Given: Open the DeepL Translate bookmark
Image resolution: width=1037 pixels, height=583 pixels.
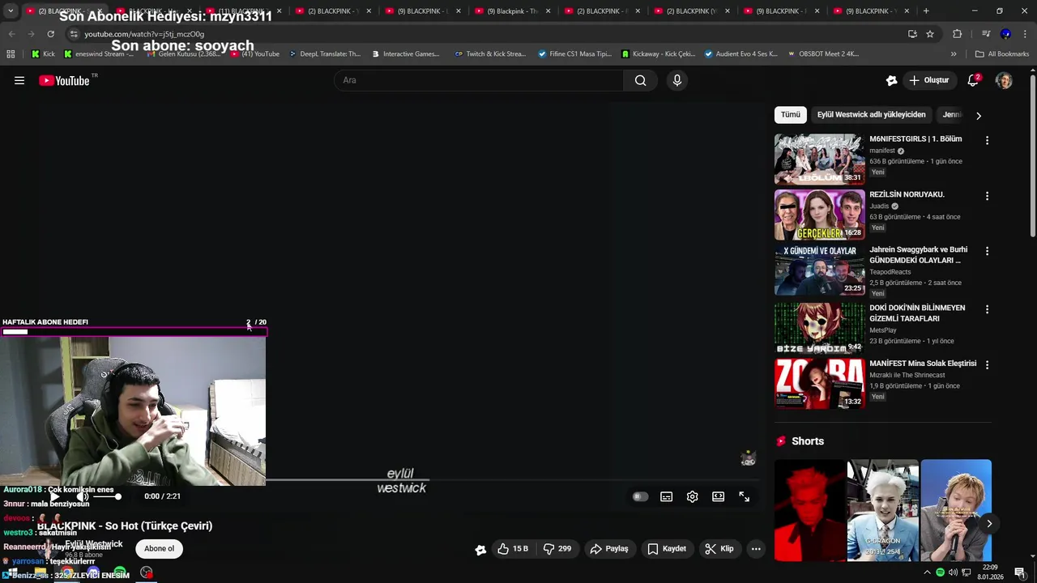Looking at the screenshot, I should [x=324, y=54].
